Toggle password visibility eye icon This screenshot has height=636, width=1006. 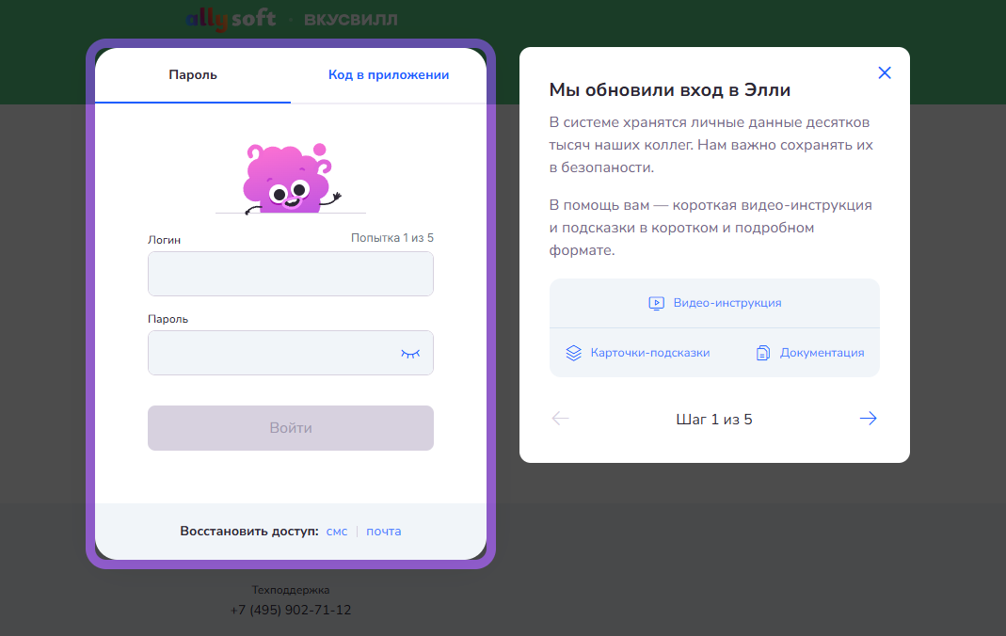coord(410,354)
